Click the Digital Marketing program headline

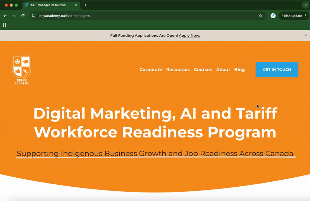click(155, 122)
